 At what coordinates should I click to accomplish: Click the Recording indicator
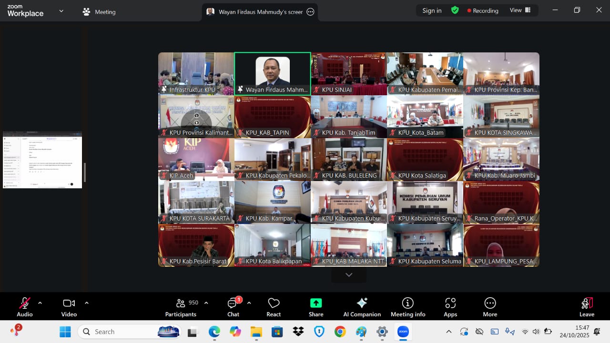point(483,10)
